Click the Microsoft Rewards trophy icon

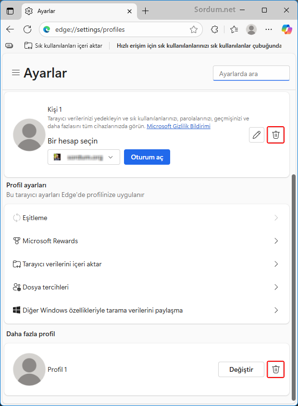pos(17,241)
